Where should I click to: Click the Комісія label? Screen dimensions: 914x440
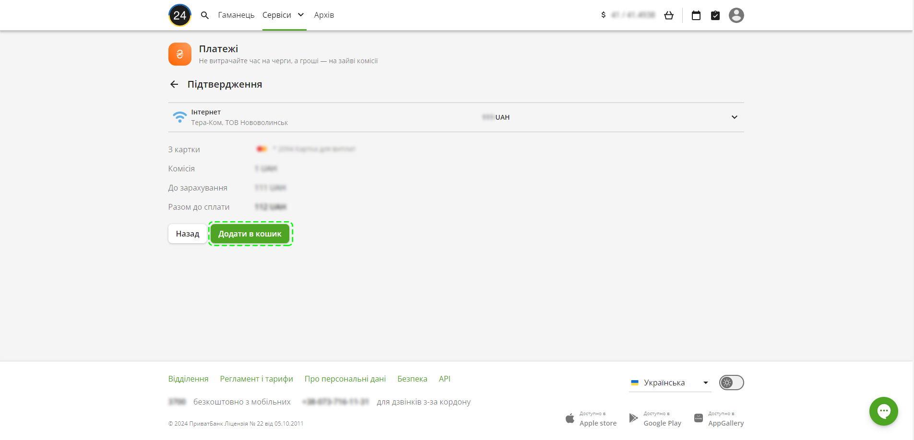coord(181,169)
